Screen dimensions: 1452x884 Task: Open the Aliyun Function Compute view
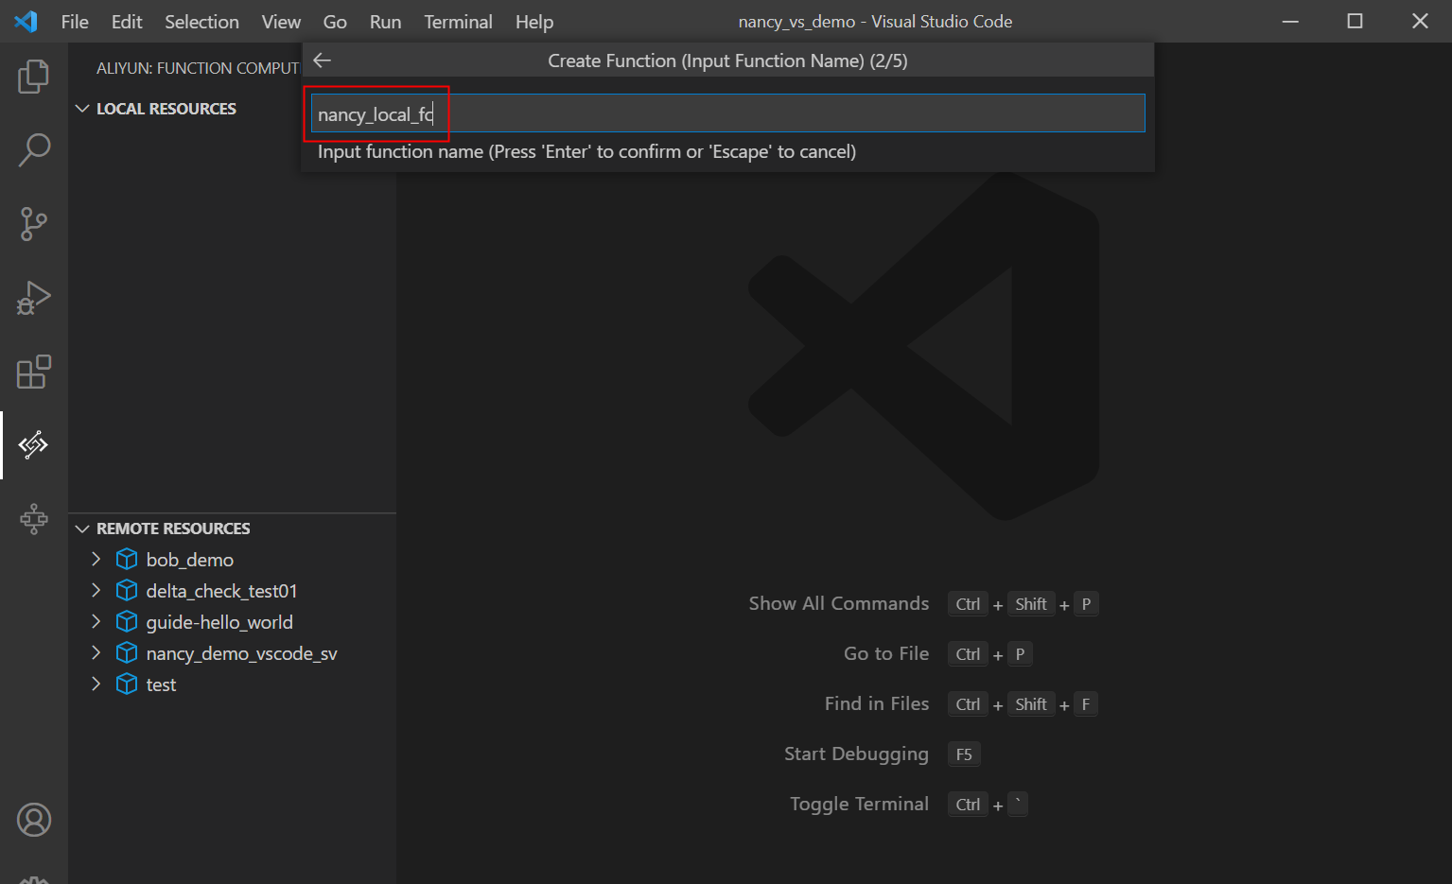coord(34,445)
